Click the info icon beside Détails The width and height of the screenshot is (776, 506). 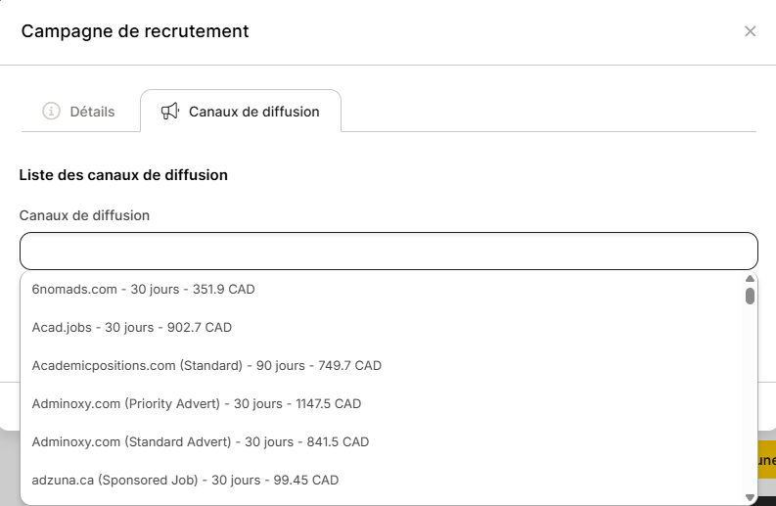[51, 112]
